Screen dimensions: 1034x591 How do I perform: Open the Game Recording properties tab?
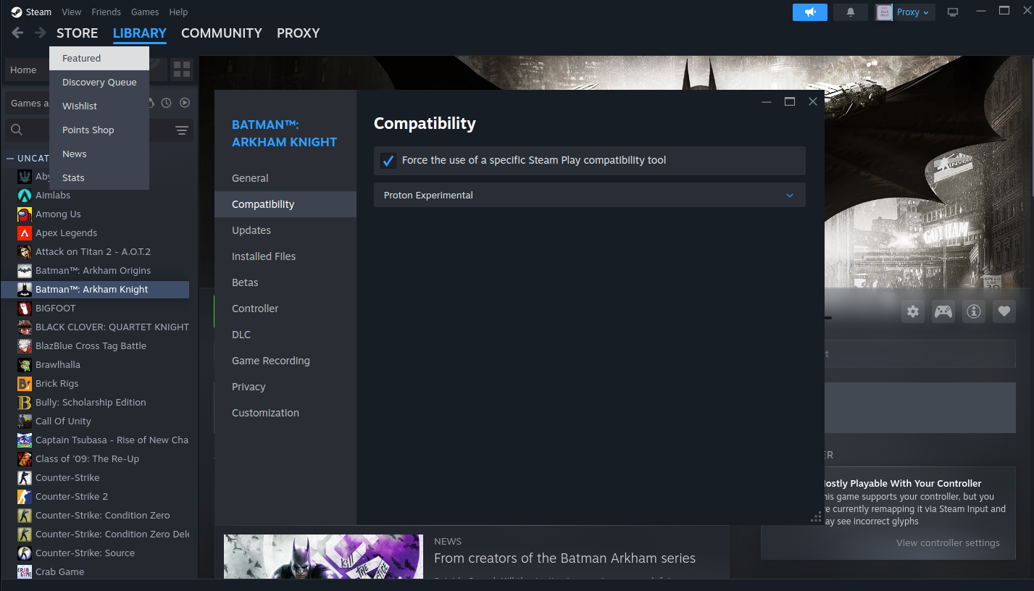pos(285,361)
